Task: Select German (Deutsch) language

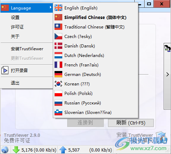Action: [x=95, y=75]
